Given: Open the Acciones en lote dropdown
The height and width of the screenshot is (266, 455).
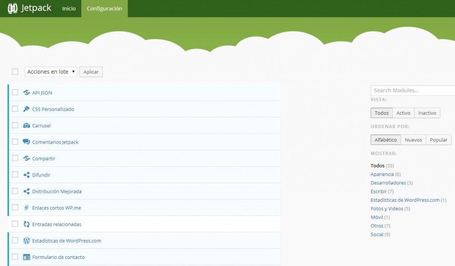Looking at the screenshot, I should (x=51, y=72).
